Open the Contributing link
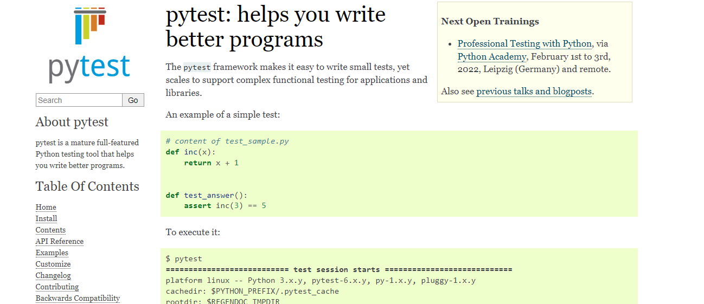 [x=57, y=287]
